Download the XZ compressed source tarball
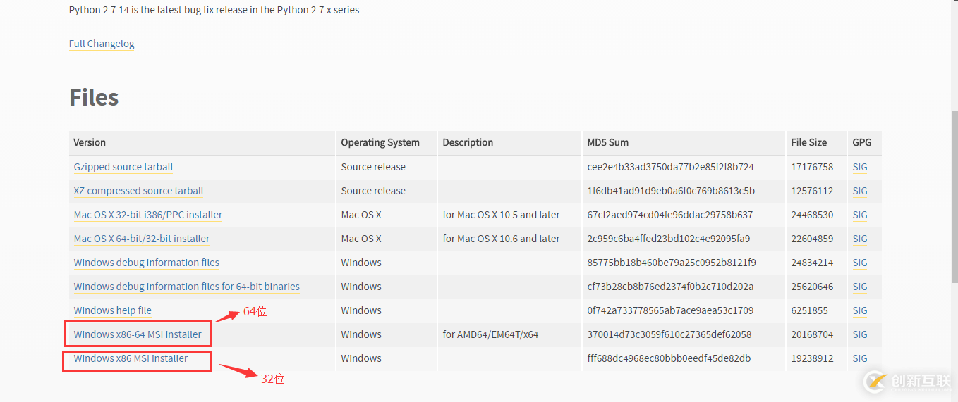The height and width of the screenshot is (402, 958). [x=138, y=191]
